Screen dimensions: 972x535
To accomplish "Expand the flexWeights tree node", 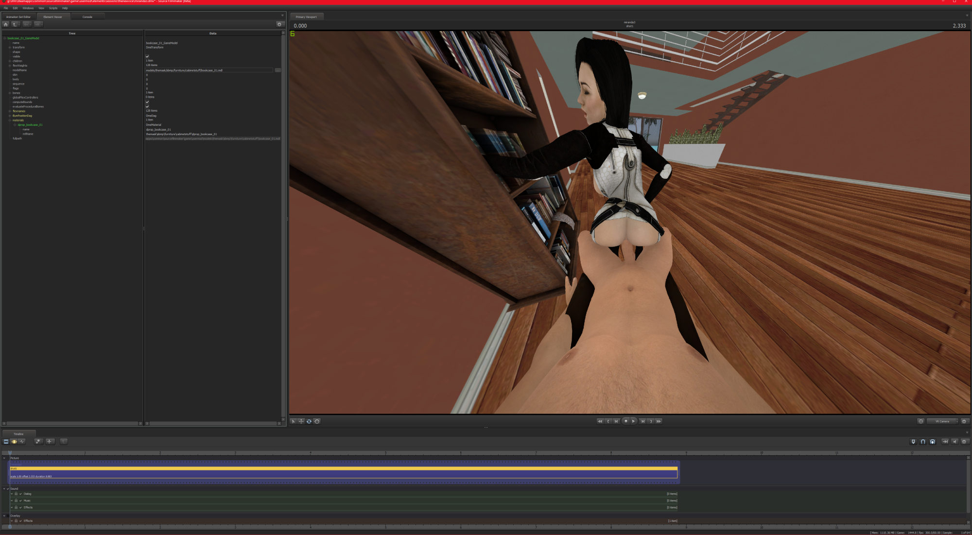I will pyautogui.click(x=10, y=66).
